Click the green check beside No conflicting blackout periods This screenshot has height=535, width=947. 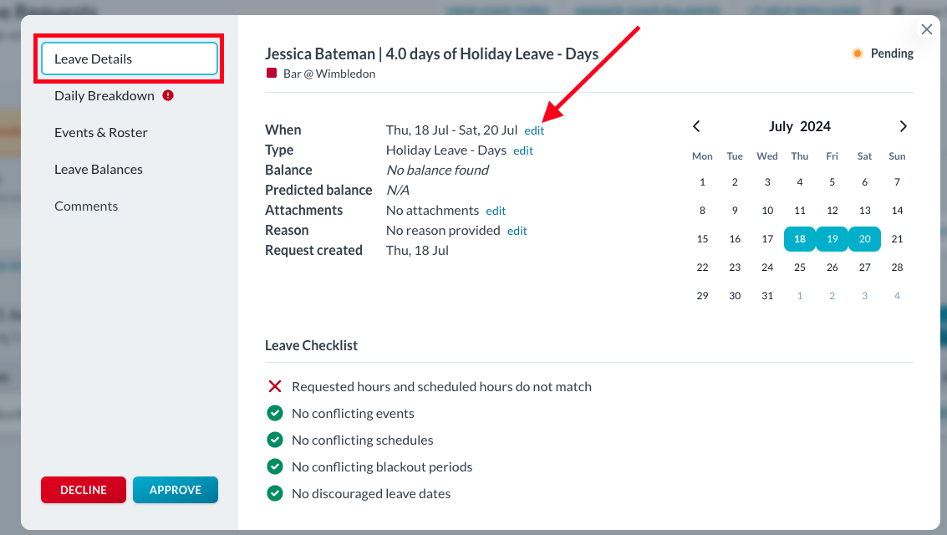pos(274,466)
